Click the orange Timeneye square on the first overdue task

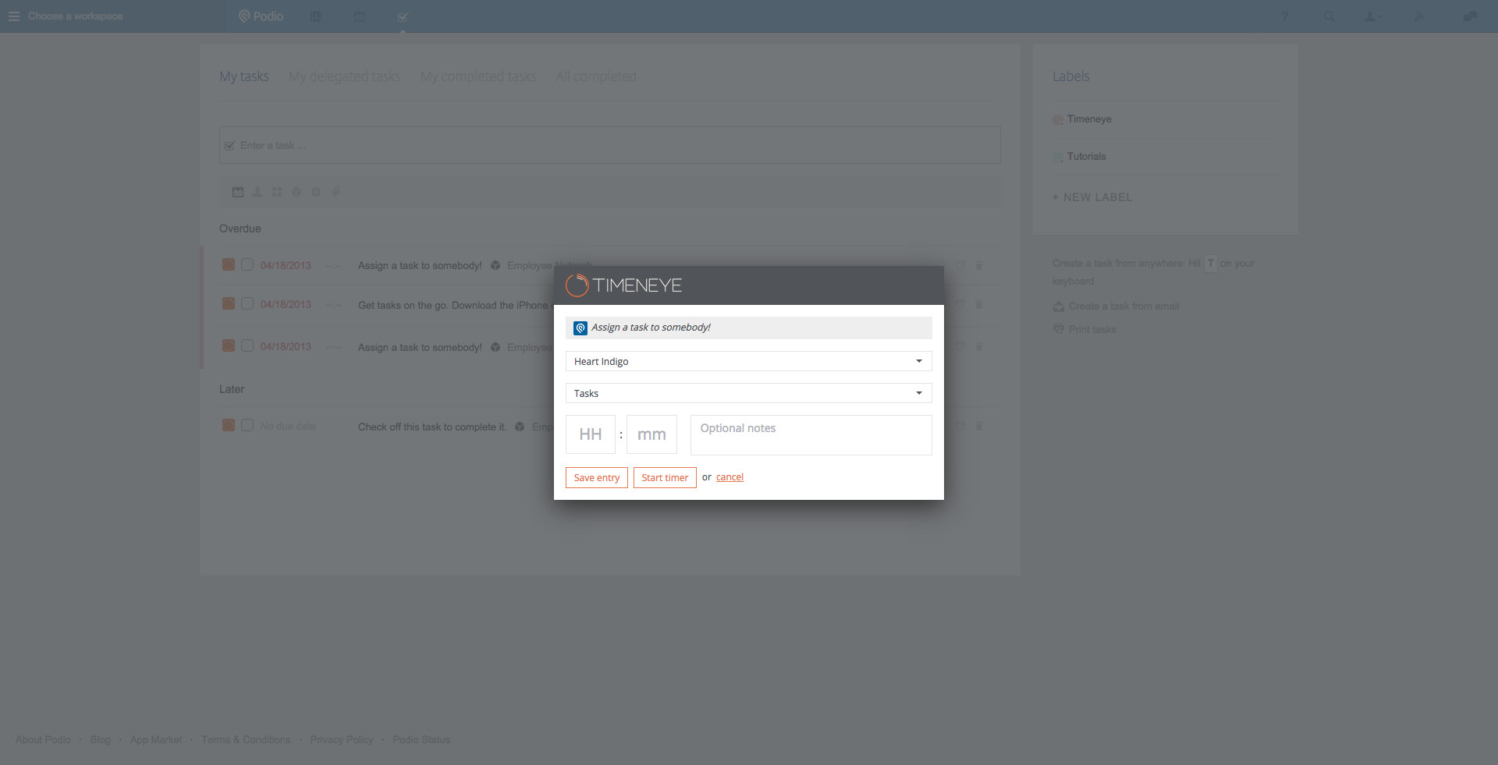[x=229, y=264]
